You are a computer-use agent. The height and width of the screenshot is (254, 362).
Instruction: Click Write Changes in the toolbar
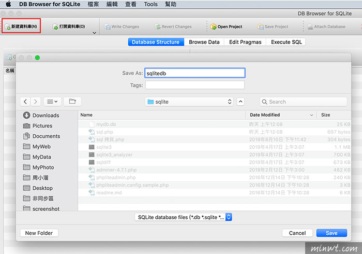(122, 26)
